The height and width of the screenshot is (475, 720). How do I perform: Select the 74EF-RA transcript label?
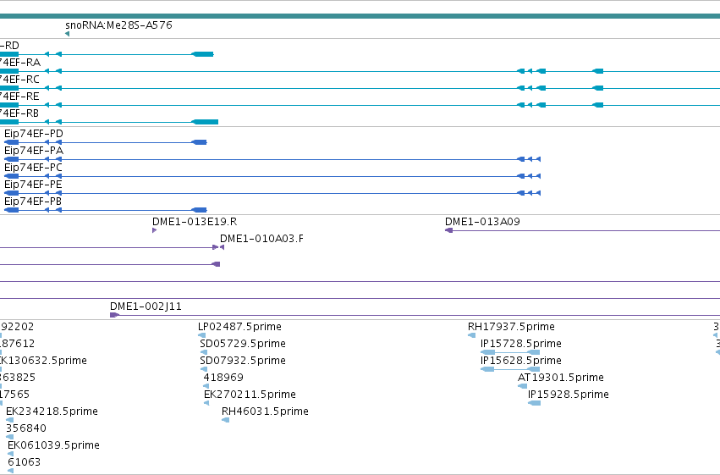pos(20,63)
